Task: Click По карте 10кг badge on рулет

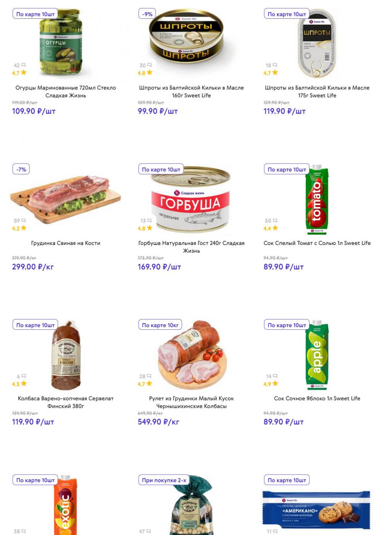Action: (160, 325)
